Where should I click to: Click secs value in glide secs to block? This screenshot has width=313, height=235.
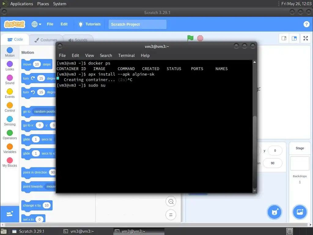(36, 139)
